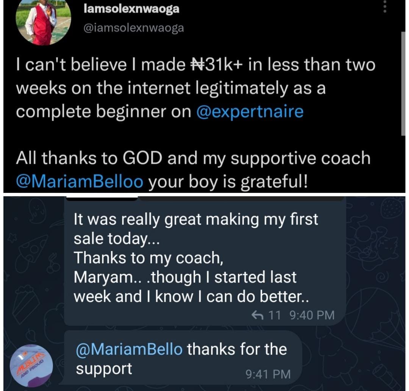Visit @MariamBelloo mention in the tweet
This screenshot has height=391, width=409.
(80, 181)
